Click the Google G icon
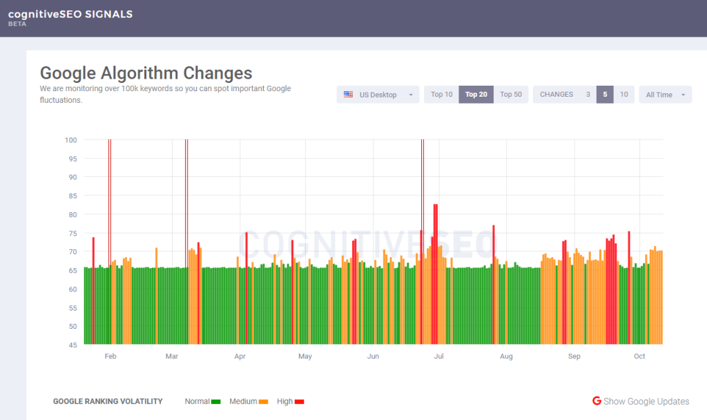Image resolution: width=707 pixels, height=420 pixels. 597,401
